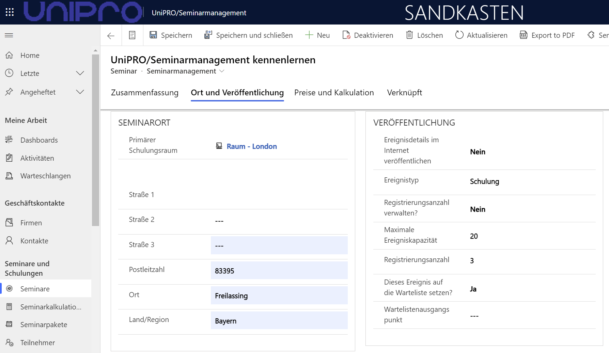Click the Seminarpakete icon
This screenshot has height=353, width=609.
9,324
